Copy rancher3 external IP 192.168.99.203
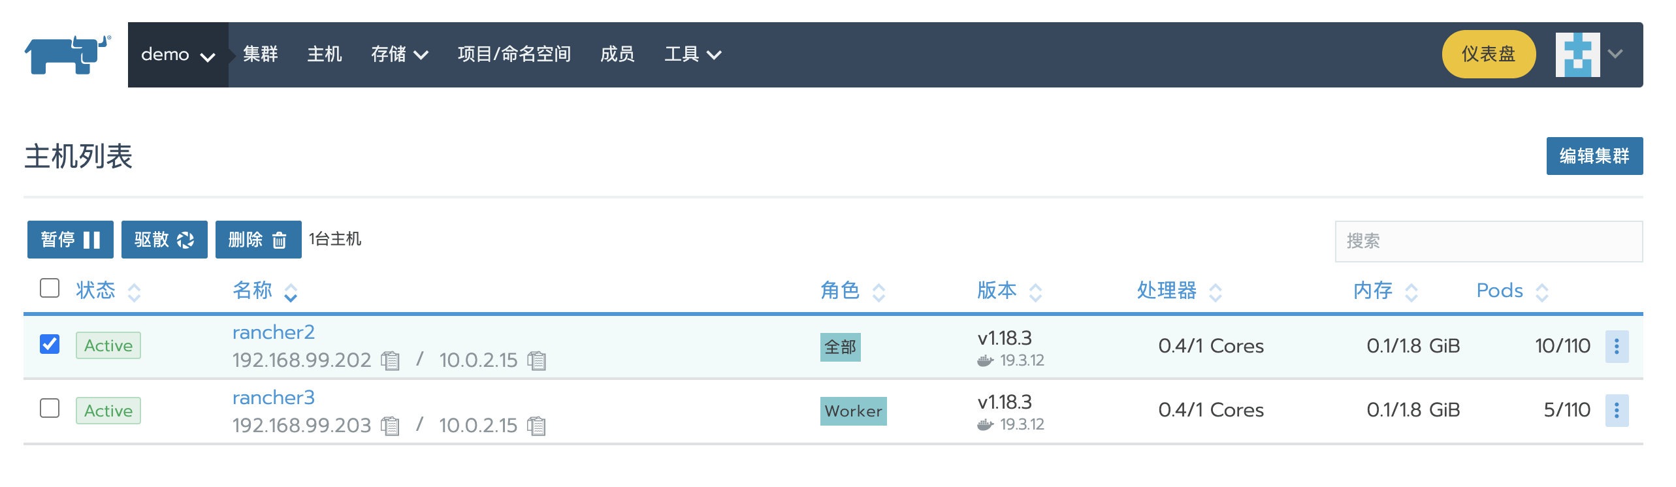 pyautogui.click(x=390, y=426)
